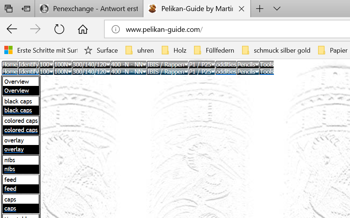Screen dimensions: 350x218
Task: Focus the address bar showing www.pelikan-guide.com
Action: [228, 29]
